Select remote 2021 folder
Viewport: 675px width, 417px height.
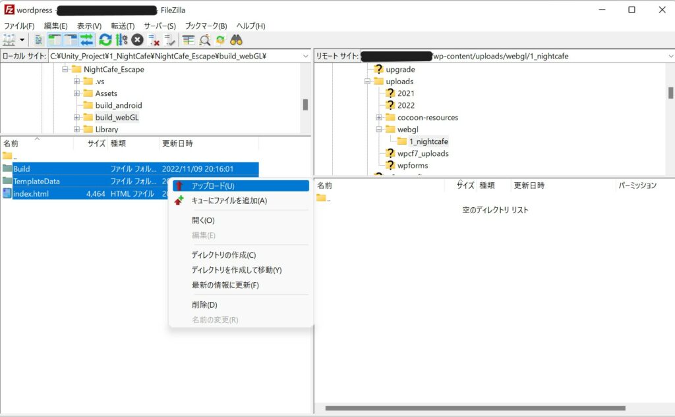405,93
